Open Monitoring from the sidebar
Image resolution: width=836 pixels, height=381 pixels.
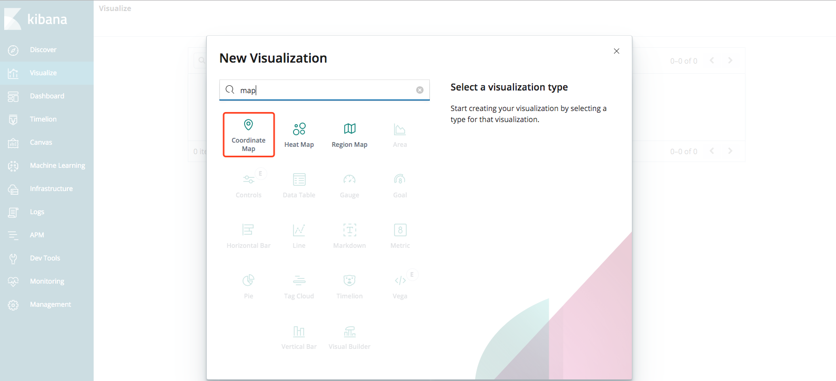pyautogui.click(x=47, y=282)
